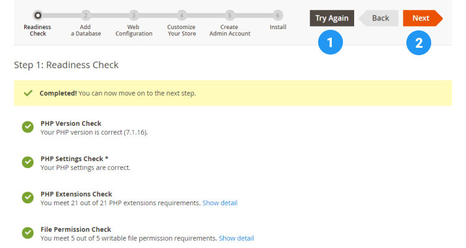Click the PHP Settings Check green checkmark
The image size is (466, 248).
tap(28, 162)
